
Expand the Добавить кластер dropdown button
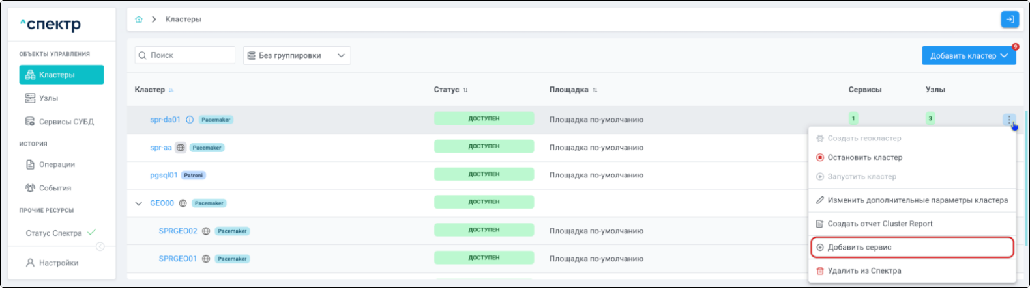click(968, 56)
